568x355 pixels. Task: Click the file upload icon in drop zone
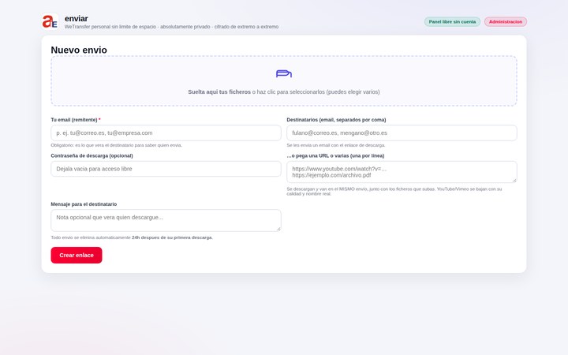(284, 74)
